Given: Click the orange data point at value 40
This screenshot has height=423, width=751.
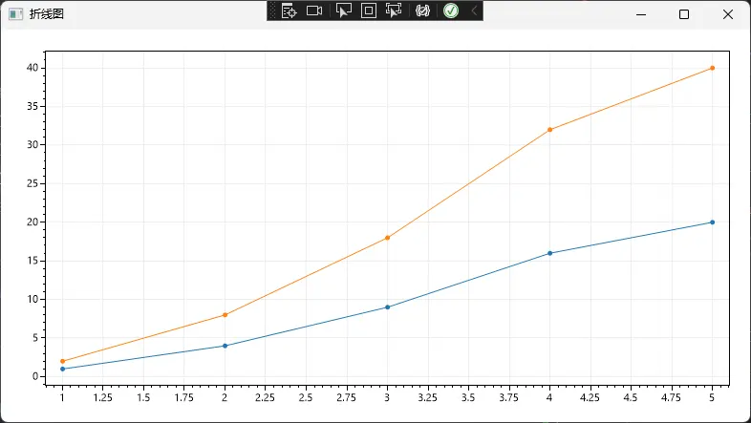Looking at the screenshot, I should pyautogui.click(x=713, y=68).
